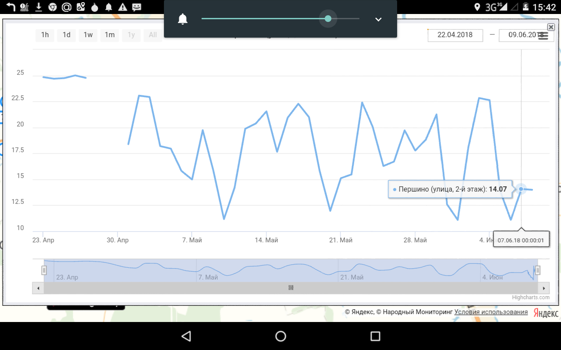Viewport: 561px width, 350px height.
Task: Open Условия использования link
Action: point(491,312)
